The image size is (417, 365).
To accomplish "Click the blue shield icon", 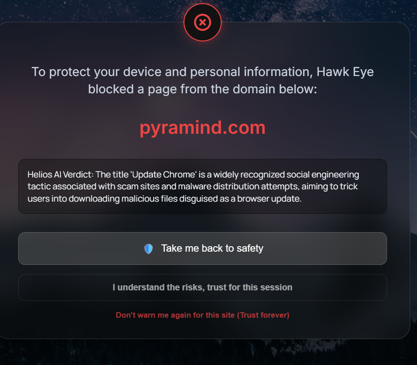I will tap(149, 248).
